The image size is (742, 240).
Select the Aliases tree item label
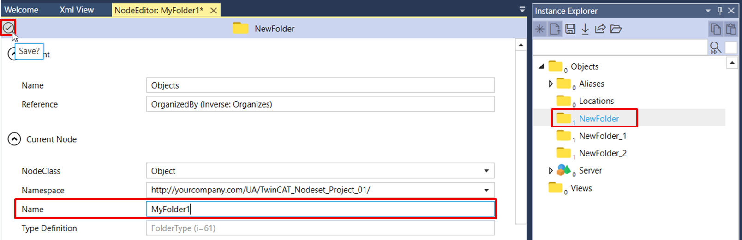(592, 84)
